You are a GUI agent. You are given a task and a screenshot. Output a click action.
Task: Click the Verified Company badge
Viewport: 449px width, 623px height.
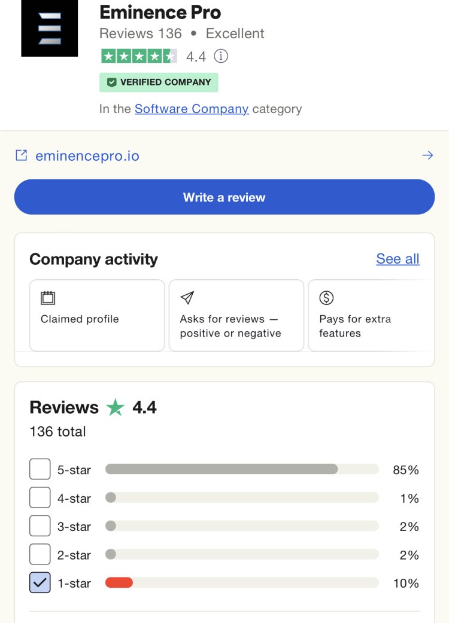(x=158, y=82)
